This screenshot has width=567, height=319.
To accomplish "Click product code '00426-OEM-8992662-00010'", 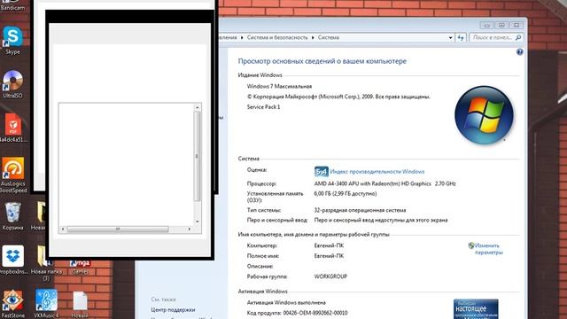I will [x=315, y=313].
